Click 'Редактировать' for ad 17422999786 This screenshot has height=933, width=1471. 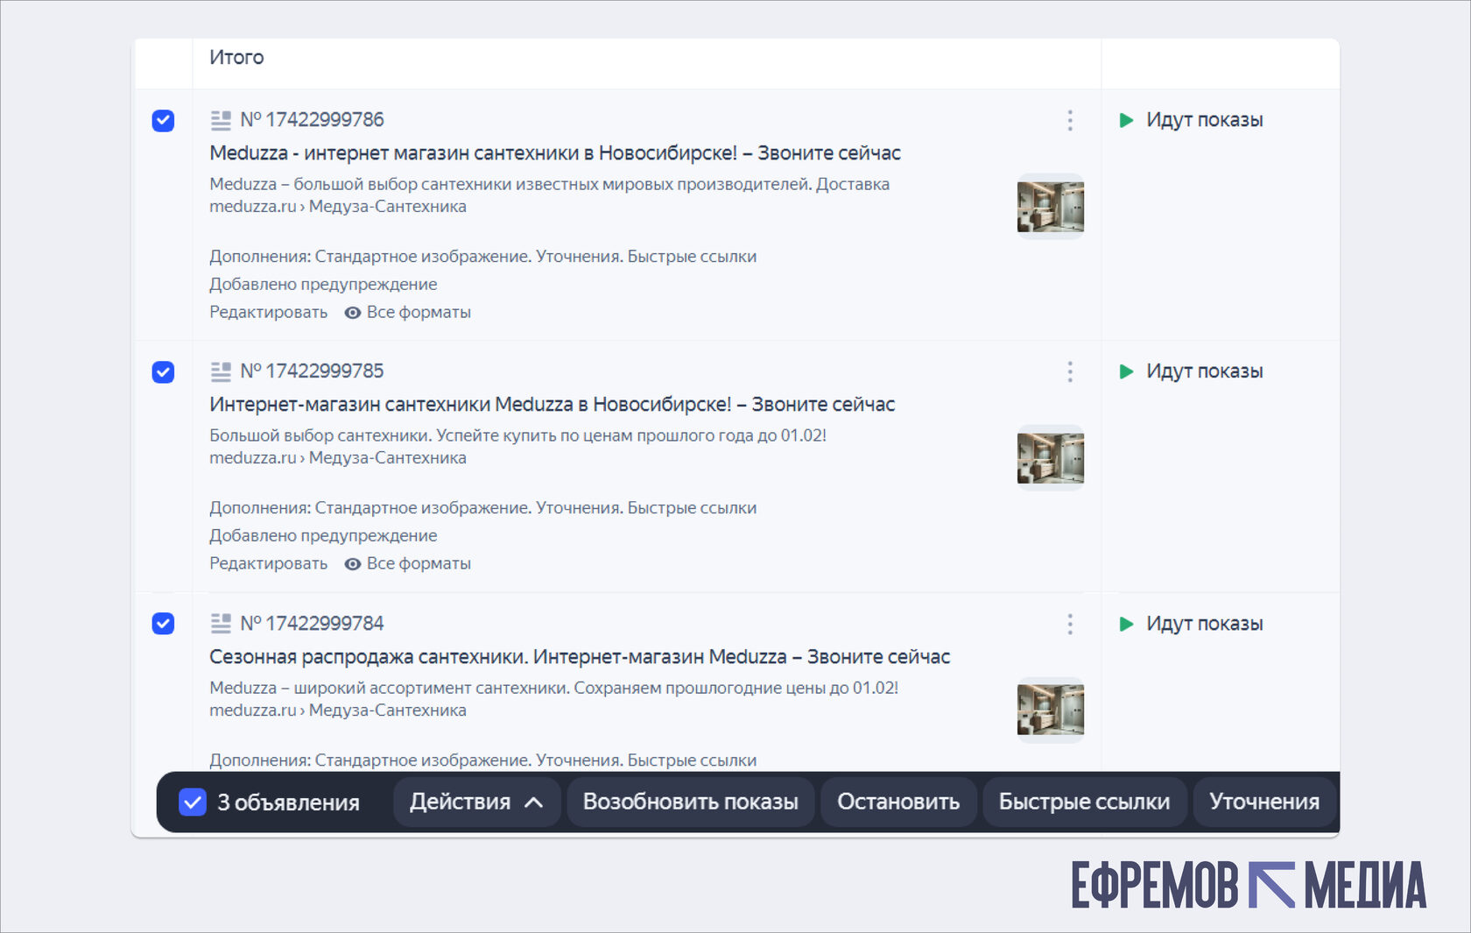point(268,313)
